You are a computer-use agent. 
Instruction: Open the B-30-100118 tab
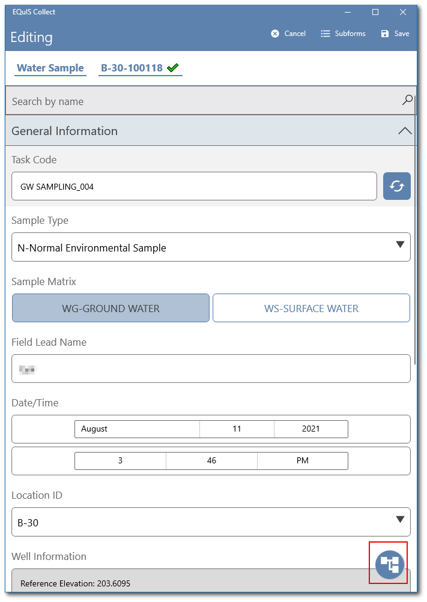pos(132,68)
